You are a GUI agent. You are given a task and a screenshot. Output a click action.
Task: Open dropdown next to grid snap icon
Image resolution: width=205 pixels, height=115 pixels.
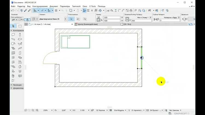(x=60, y=10)
